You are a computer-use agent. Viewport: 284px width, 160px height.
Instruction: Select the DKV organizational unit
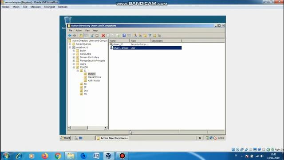click(86, 91)
